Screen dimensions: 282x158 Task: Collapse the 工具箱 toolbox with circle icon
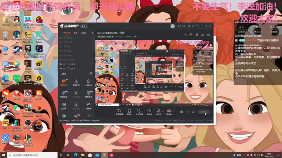pyautogui.click(x=91, y=74)
